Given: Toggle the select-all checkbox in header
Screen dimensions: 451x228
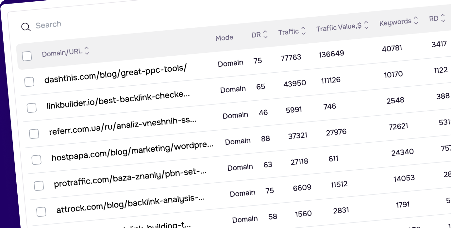Looking at the screenshot, I should [x=27, y=56].
